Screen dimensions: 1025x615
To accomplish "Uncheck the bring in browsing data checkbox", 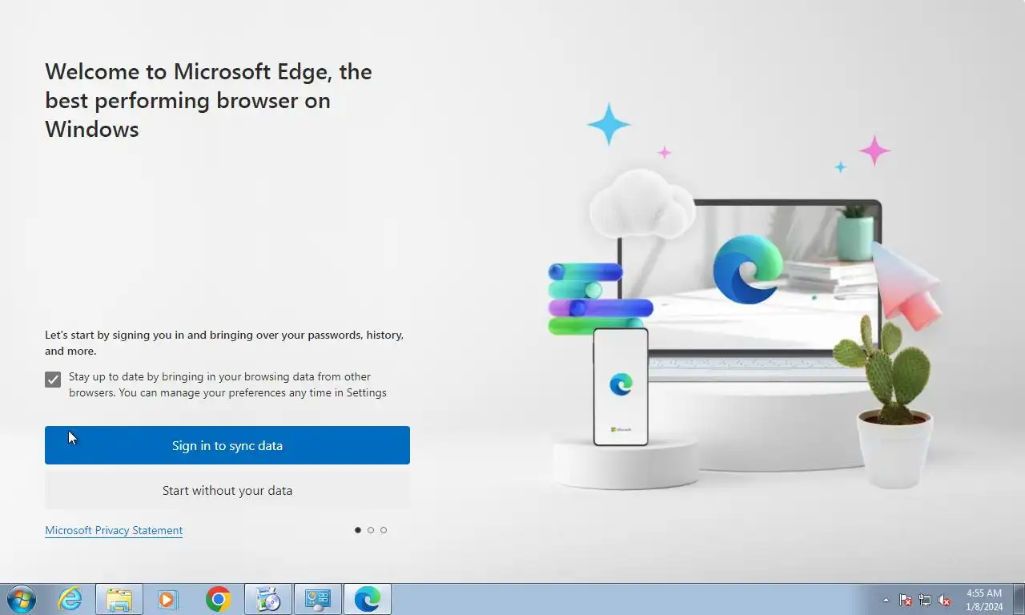I will click(x=53, y=380).
